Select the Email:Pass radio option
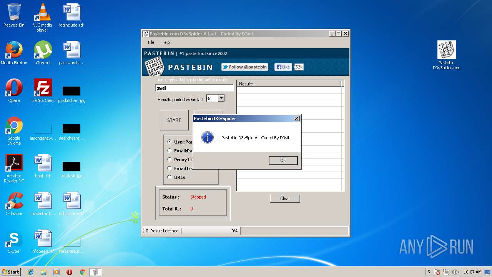 pyautogui.click(x=170, y=150)
